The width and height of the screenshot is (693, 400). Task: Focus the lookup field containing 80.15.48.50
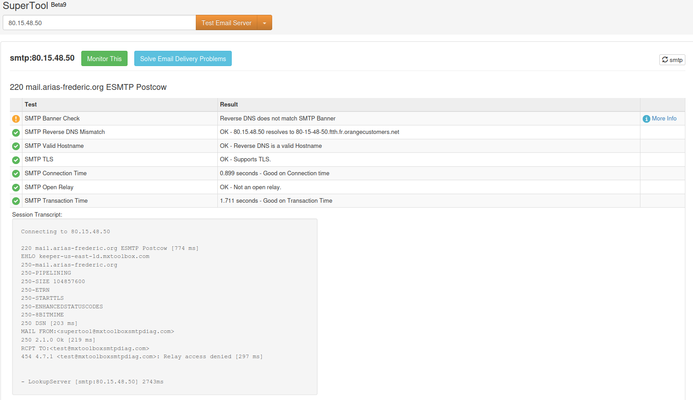click(x=99, y=22)
